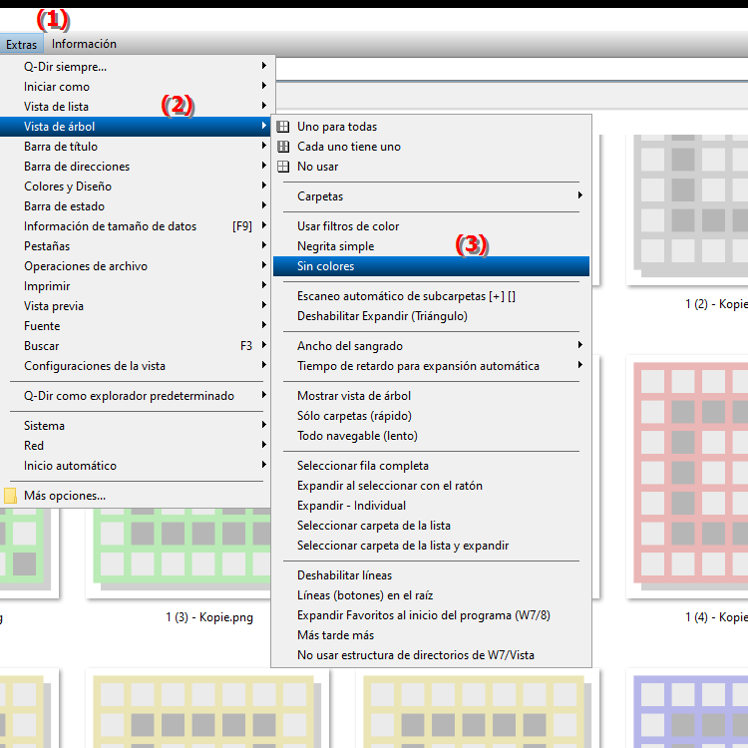
Task: Open the Barra de estado submenu
Action: pyautogui.click(x=136, y=206)
